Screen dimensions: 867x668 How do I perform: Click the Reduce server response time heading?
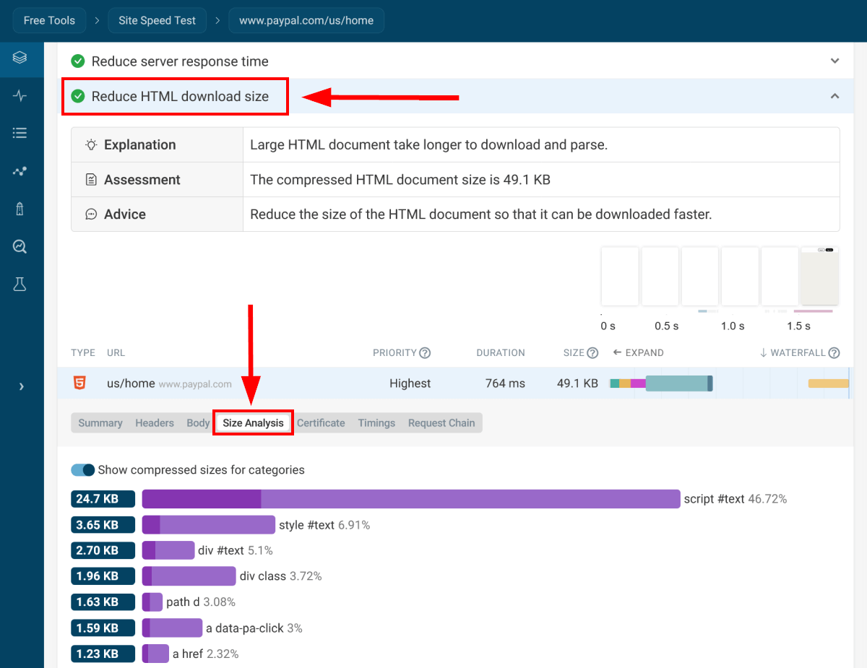coord(180,61)
